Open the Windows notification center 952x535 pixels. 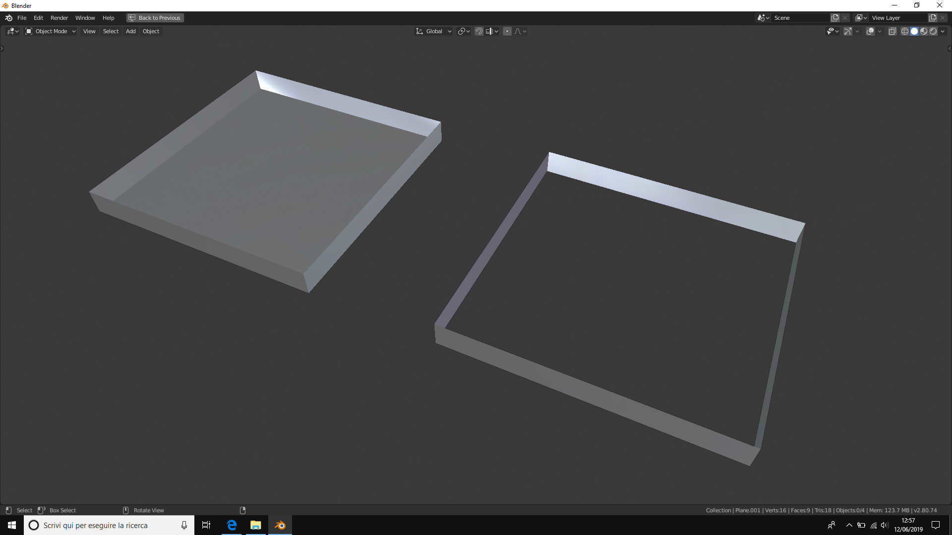pyautogui.click(x=936, y=525)
